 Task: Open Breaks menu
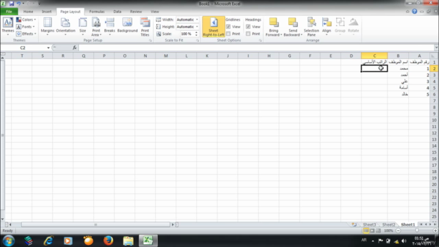(110, 27)
